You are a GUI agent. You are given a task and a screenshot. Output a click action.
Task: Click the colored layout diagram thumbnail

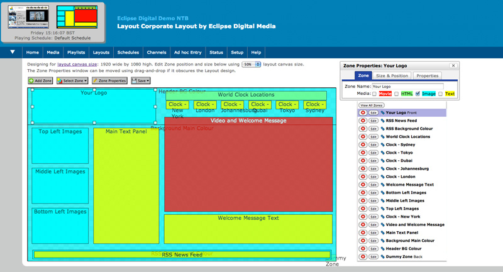77,17
